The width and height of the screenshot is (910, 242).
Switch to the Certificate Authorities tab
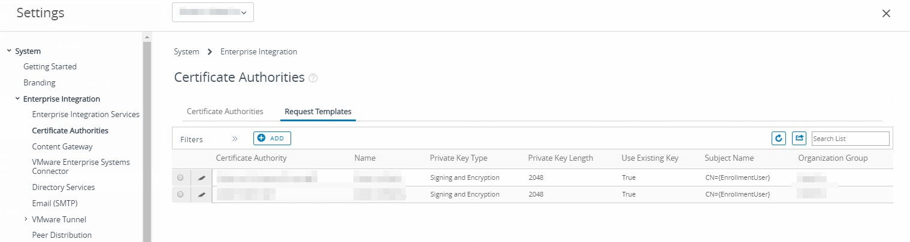point(225,111)
